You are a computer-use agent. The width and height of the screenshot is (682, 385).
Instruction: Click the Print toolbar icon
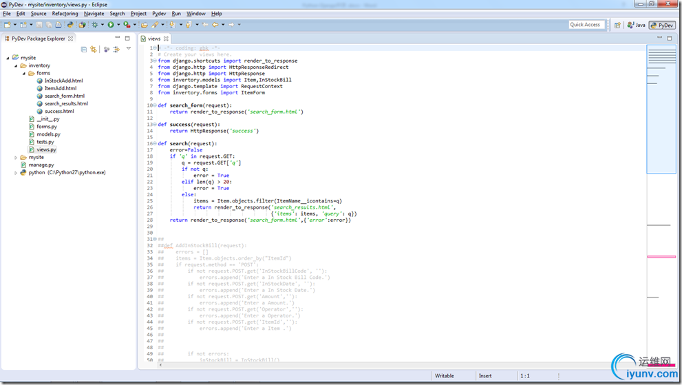point(58,25)
